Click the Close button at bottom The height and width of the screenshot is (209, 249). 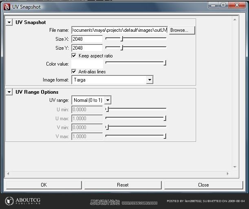click(x=203, y=185)
